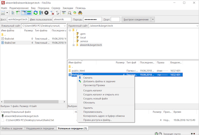The width and height of the screenshot is (199, 135).
Task: Open Site Manager dropdown arrow
Action: [7, 13]
